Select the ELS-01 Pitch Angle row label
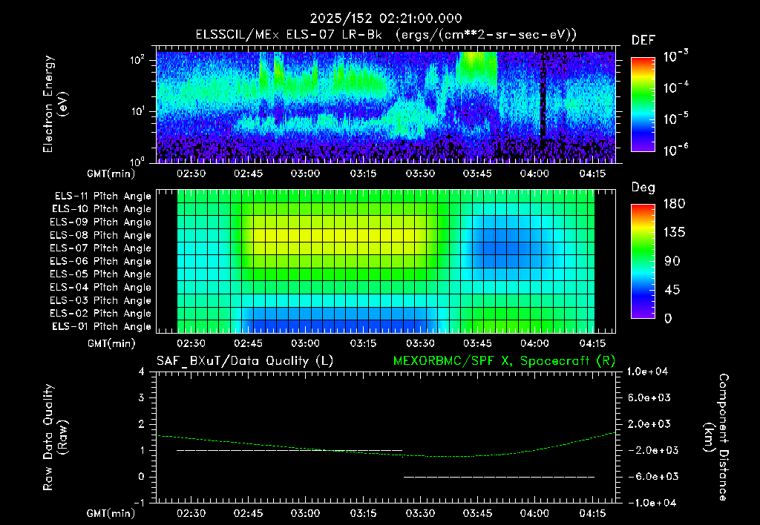The width and height of the screenshot is (760, 525). [102, 326]
